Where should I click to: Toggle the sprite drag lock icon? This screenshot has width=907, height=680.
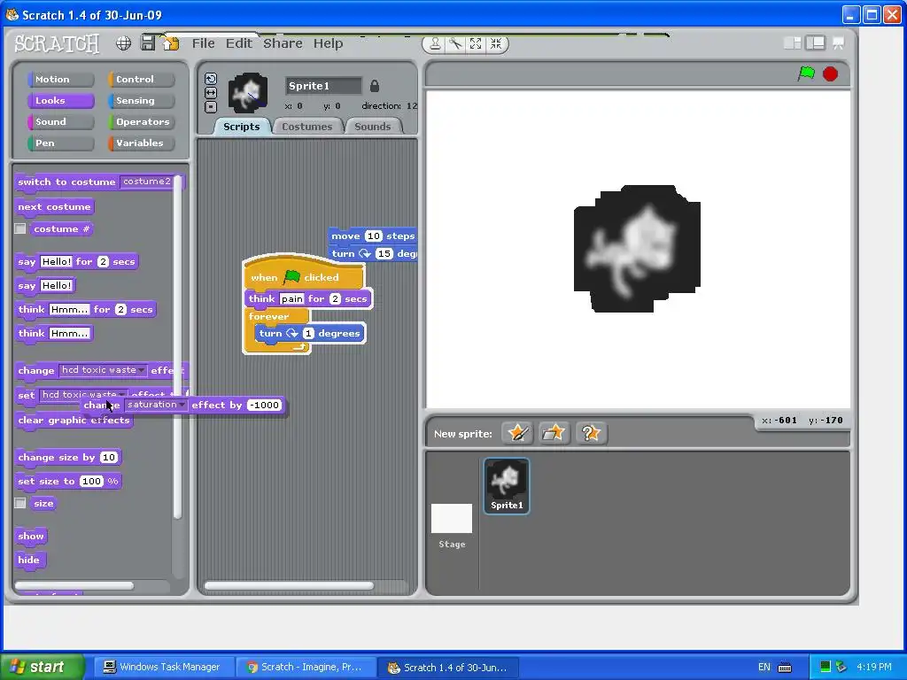point(375,86)
